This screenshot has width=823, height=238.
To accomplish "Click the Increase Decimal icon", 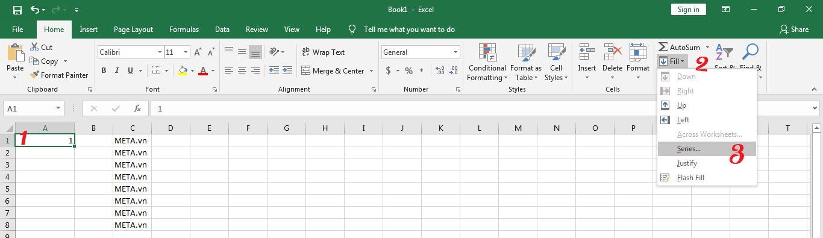I will (x=440, y=71).
